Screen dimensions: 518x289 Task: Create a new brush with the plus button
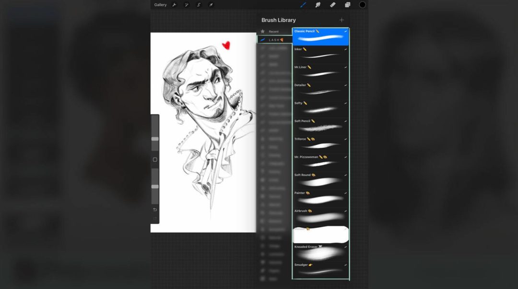tap(341, 20)
